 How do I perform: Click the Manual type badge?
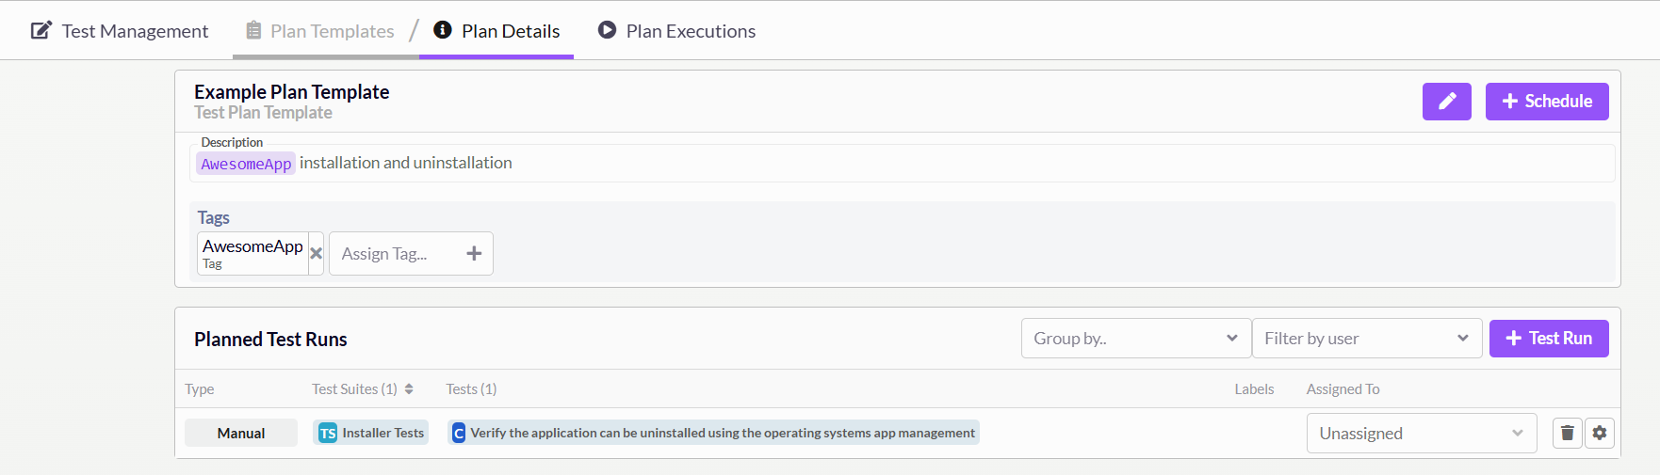241,433
